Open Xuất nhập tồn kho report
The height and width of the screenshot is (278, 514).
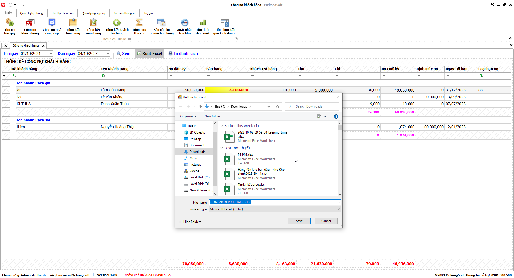pyautogui.click(x=184, y=26)
